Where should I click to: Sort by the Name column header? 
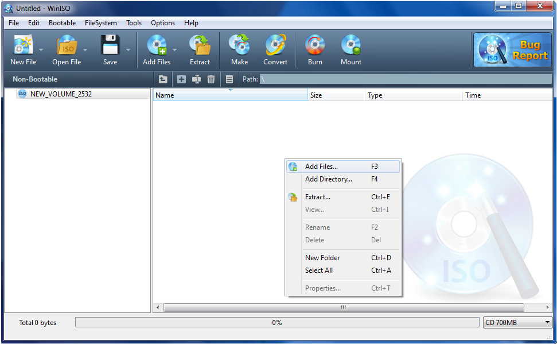point(230,95)
